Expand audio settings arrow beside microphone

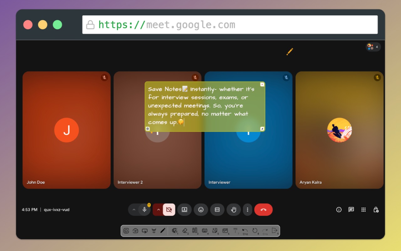pos(134,210)
